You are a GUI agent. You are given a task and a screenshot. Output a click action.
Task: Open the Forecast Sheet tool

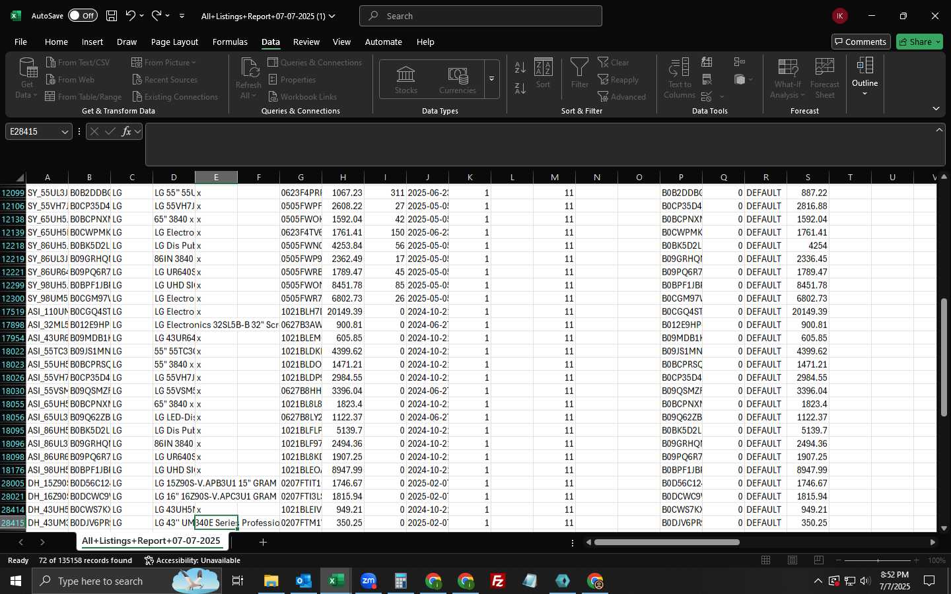click(x=825, y=78)
